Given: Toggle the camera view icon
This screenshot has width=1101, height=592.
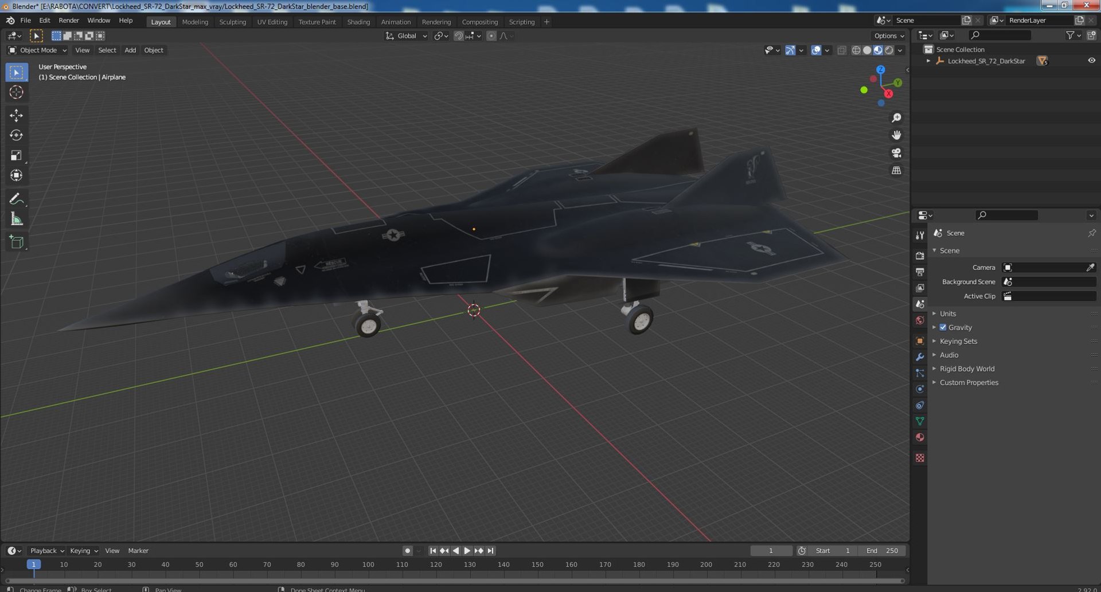Looking at the screenshot, I should coord(896,153).
